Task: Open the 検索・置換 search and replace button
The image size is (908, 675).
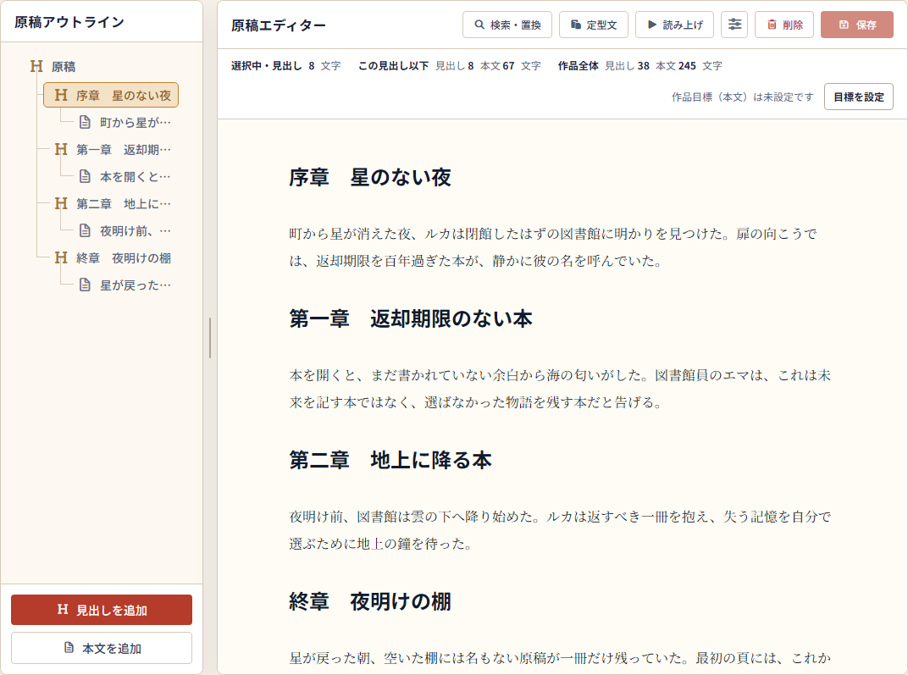Action: [x=507, y=25]
